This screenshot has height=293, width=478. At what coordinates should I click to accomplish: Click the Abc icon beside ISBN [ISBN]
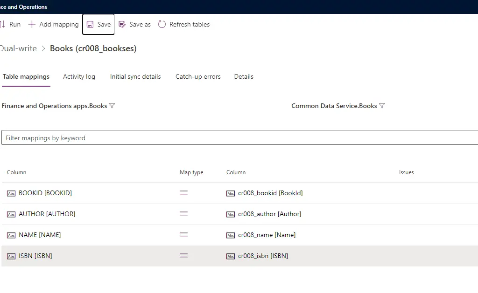point(11,257)
